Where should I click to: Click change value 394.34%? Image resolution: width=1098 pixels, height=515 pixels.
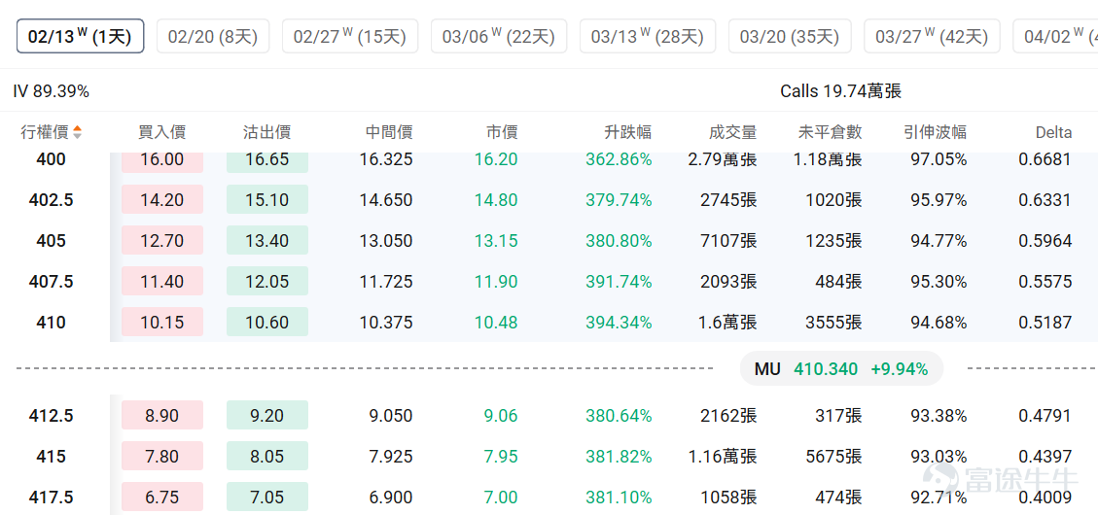tap(620, 323)
